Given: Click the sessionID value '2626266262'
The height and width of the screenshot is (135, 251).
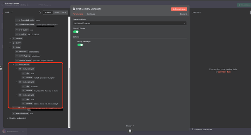Looking at the screenshot, I should [34, 52].
